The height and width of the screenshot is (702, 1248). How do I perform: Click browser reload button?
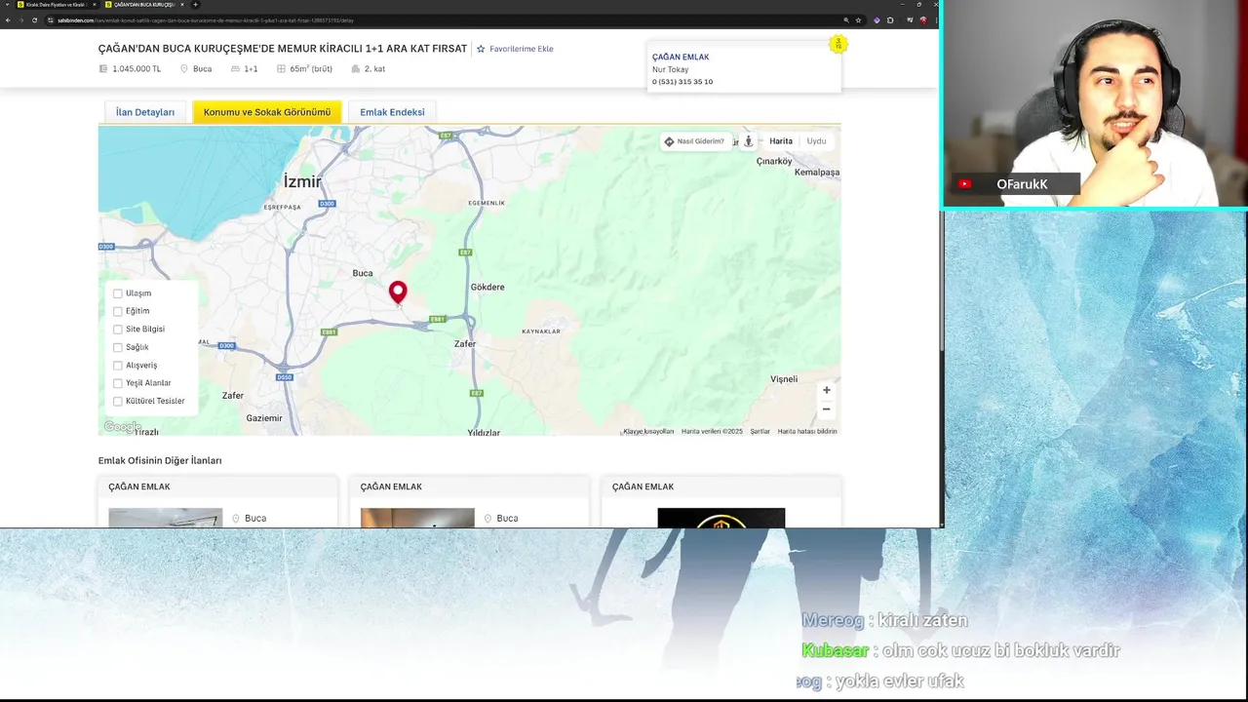(x=35, y=19)
